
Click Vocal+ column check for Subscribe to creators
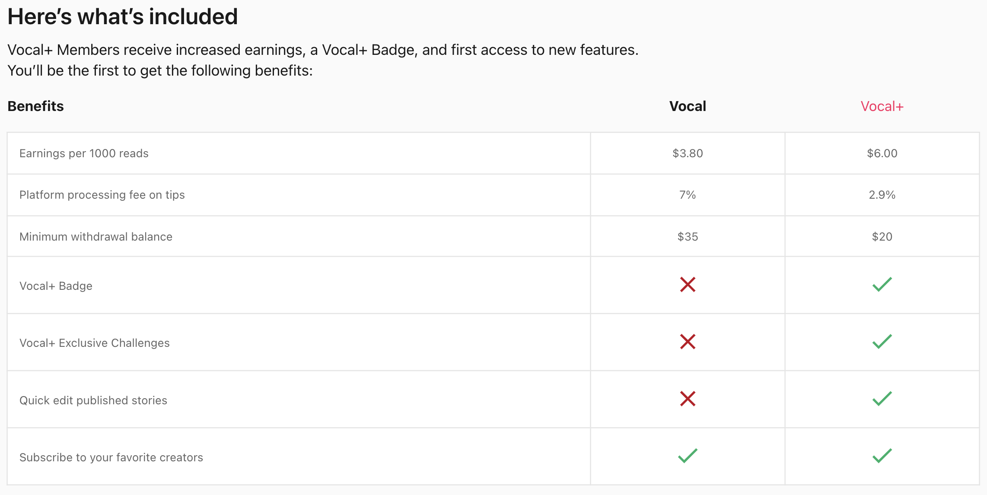click(x=882, y=456)
